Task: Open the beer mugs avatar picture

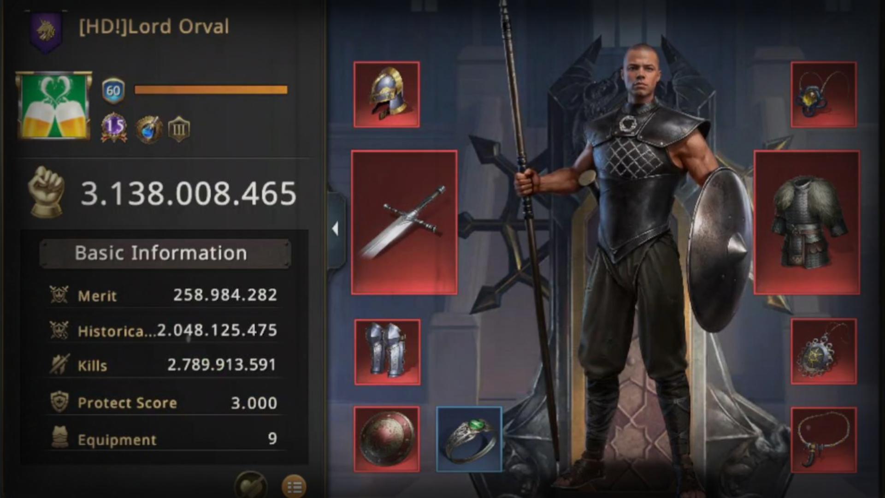Action: coord(54,106)
